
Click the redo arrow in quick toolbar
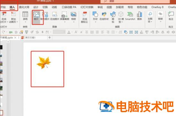point(4,32)
